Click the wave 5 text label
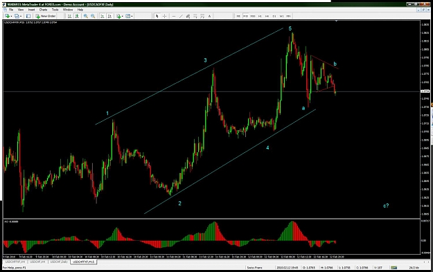 (x=290, y=28)
